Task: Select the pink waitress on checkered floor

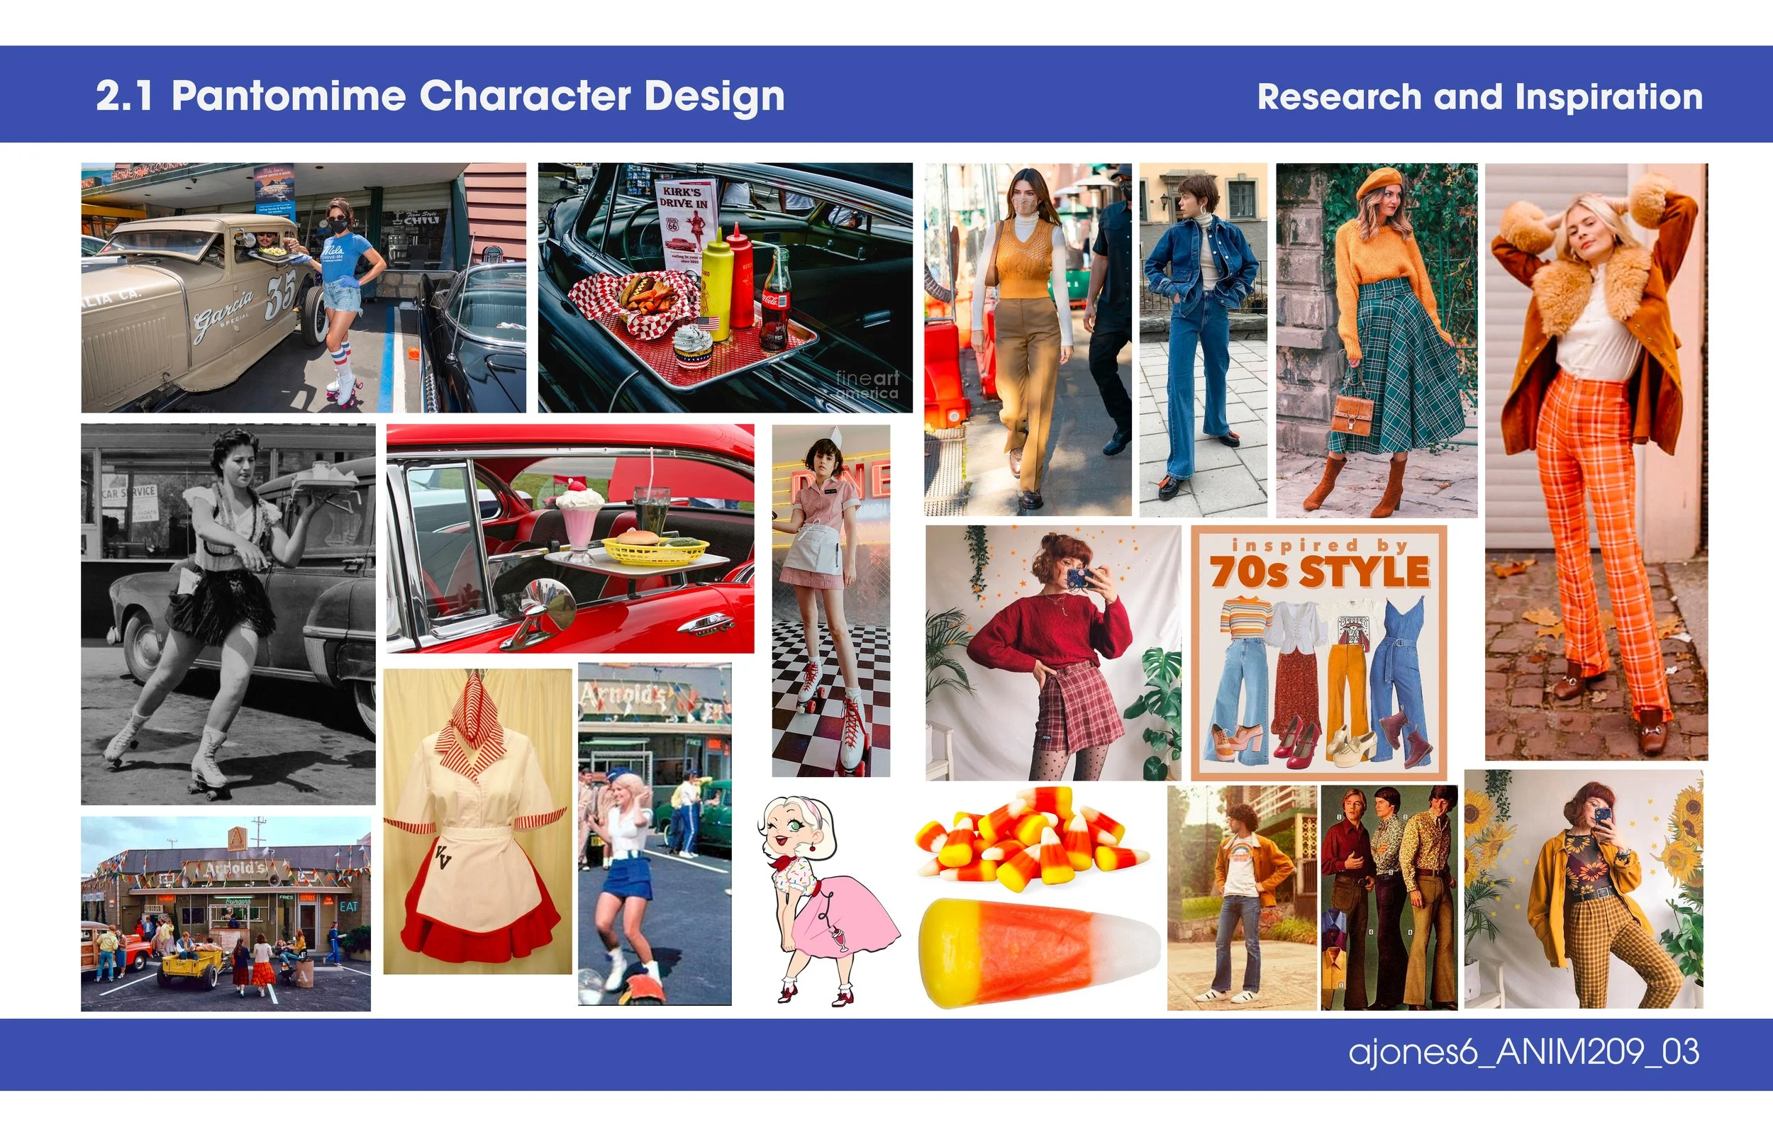Action: 830,600
